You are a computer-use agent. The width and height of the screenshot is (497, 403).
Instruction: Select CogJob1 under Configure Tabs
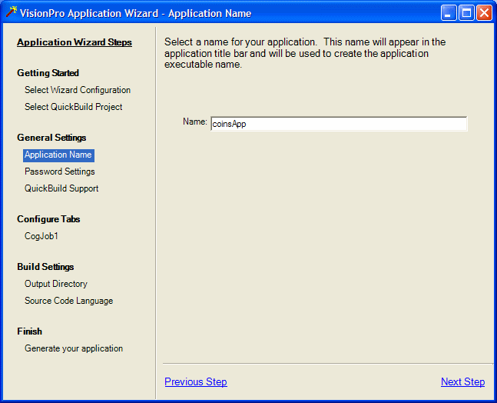point(41,236)
